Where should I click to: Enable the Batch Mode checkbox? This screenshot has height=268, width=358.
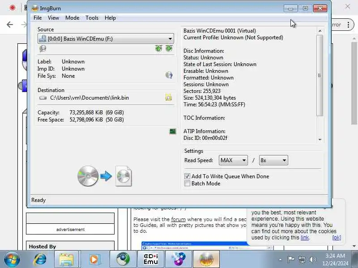[187, 184]
